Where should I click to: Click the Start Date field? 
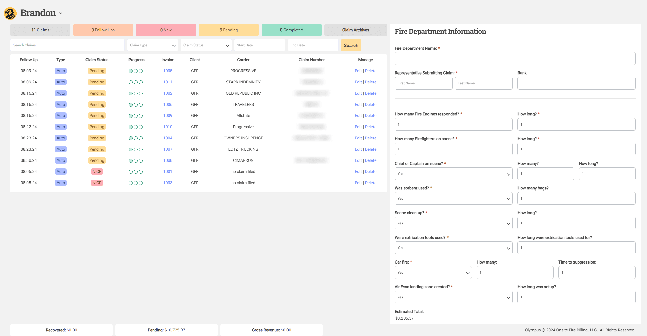coord(260,45)
